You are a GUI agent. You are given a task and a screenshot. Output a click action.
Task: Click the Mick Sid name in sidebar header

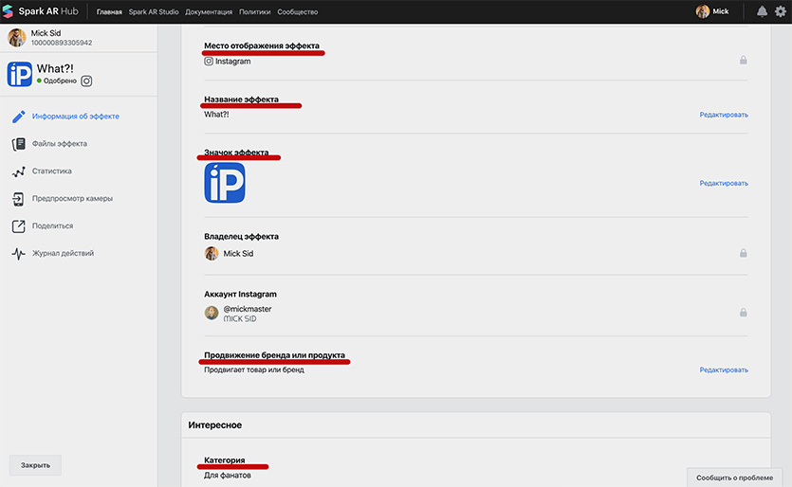pyautogui.click(x=46, y=33)
